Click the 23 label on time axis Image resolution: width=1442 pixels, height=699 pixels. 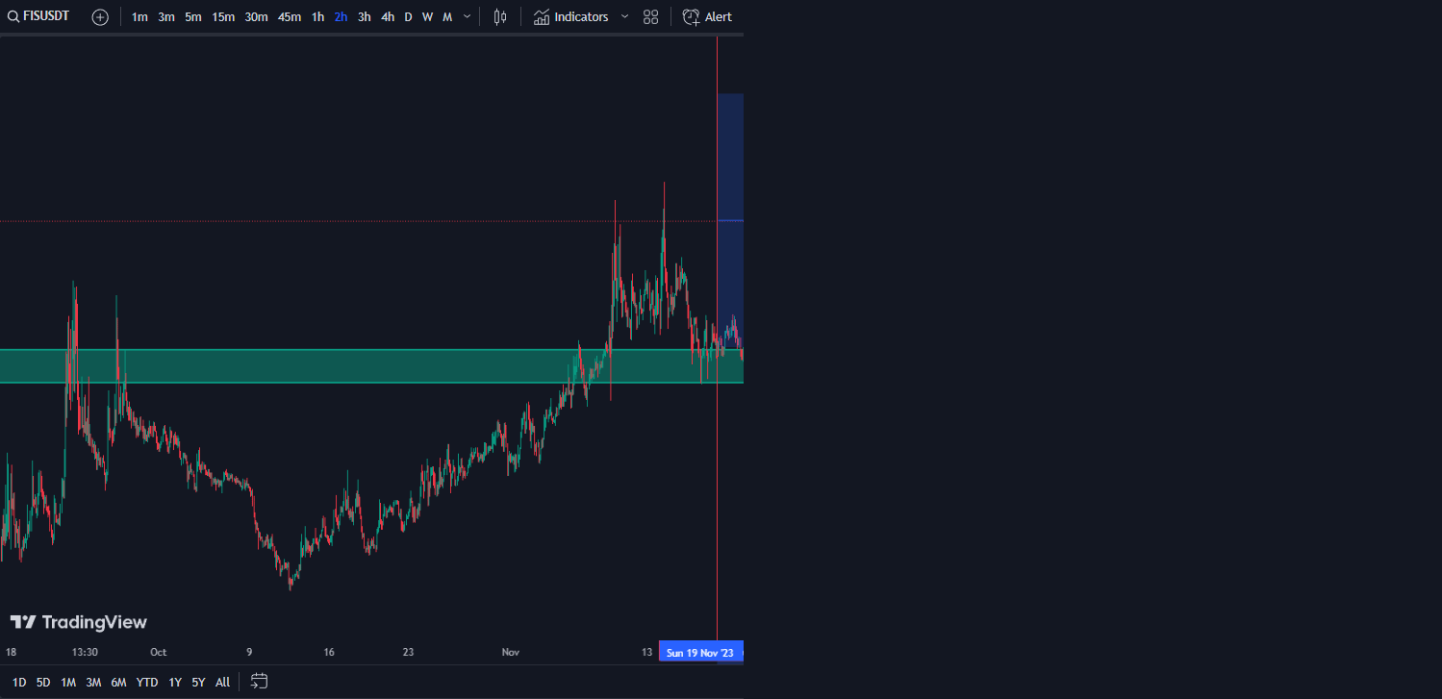tap(408, 652)
